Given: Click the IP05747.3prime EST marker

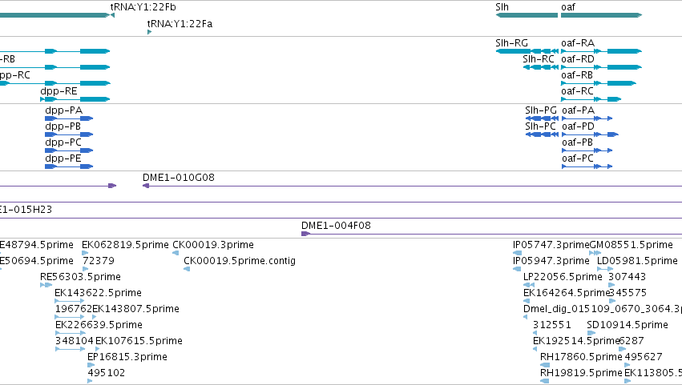Looking at the screenshot, I should 517,253.
